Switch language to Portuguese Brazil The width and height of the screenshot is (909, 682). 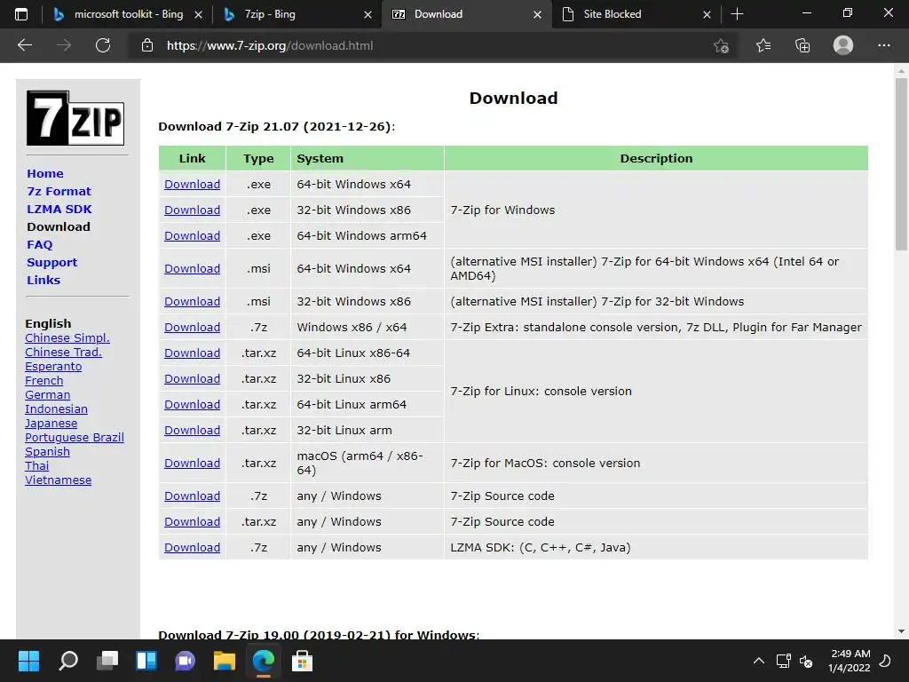click(75, 437)
